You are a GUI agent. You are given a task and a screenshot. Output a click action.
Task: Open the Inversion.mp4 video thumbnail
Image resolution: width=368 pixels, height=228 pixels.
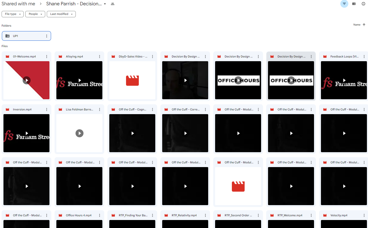pyautogui.click(x=26, y=133)
